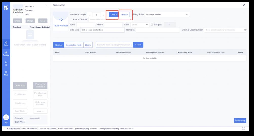Click the More grid icon in sidebar

click(6, 73)
